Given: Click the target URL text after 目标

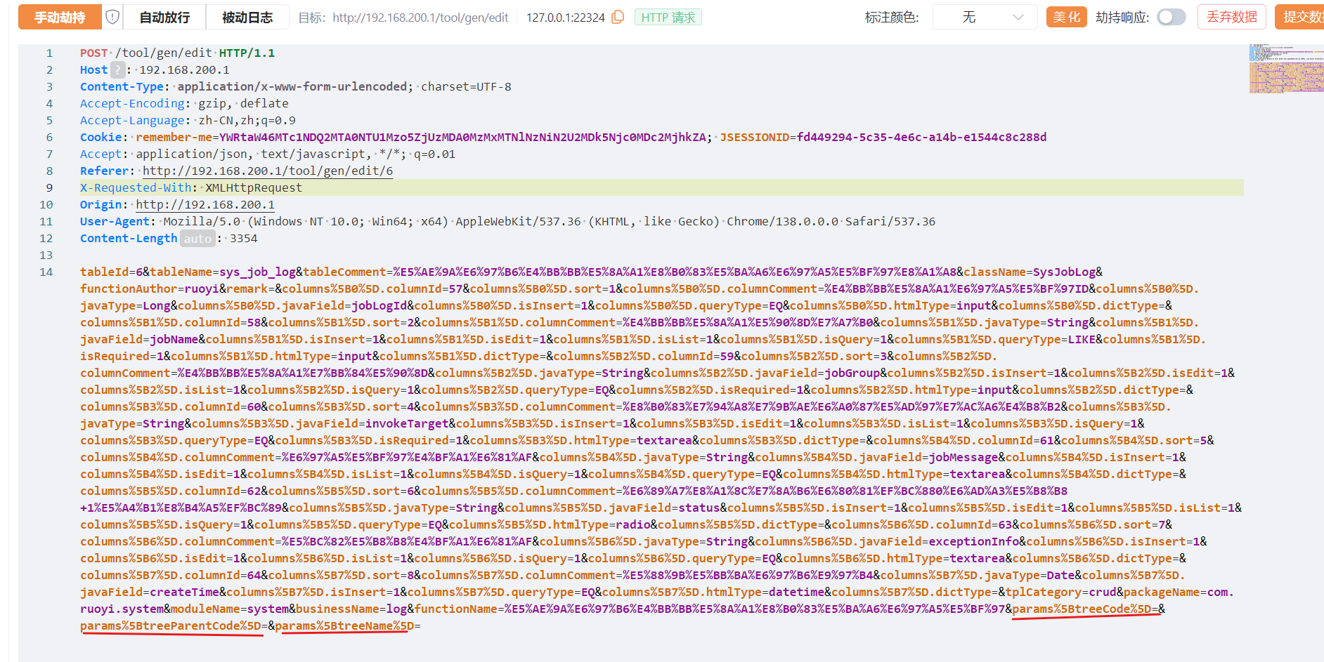Looking at the screenshot, I should click(420, 18).
